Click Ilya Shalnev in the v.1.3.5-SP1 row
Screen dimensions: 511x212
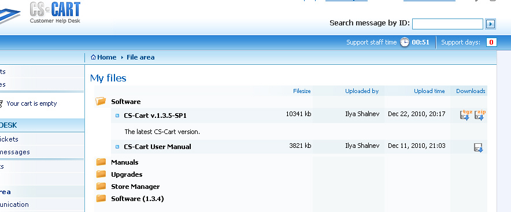click(x=362, y=114)
